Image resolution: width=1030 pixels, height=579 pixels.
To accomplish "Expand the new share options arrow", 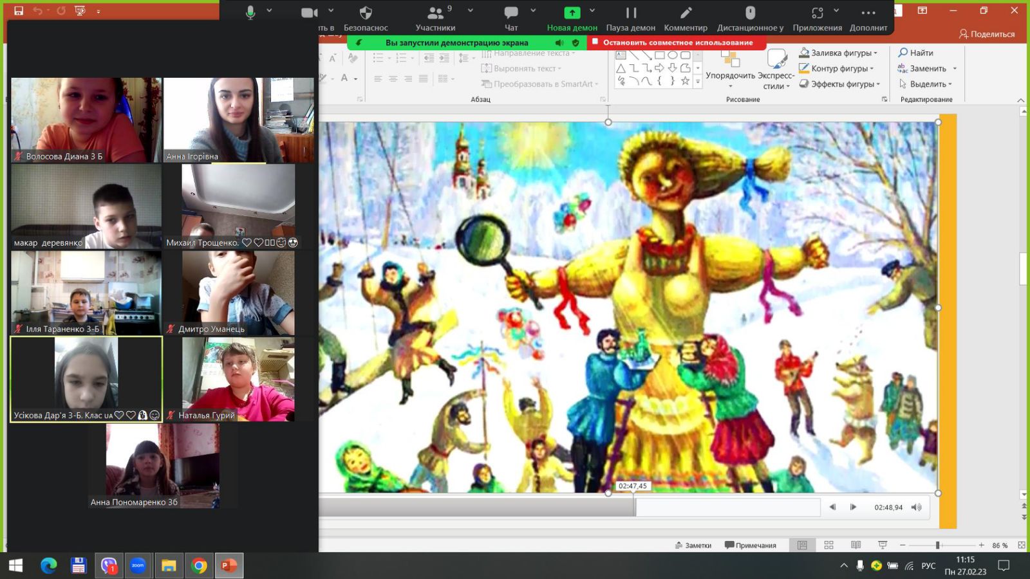I will pyautogui.click(x=592, y=10).
